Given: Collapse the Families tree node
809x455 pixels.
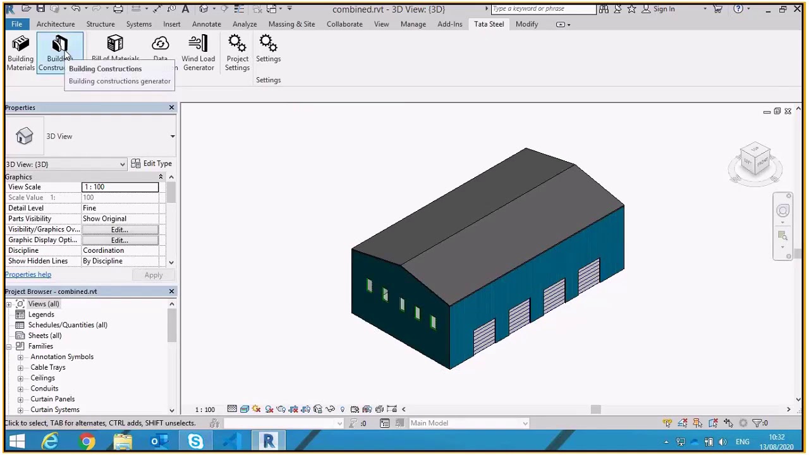Looking at the screenshot, I should [x=9, y=346].
